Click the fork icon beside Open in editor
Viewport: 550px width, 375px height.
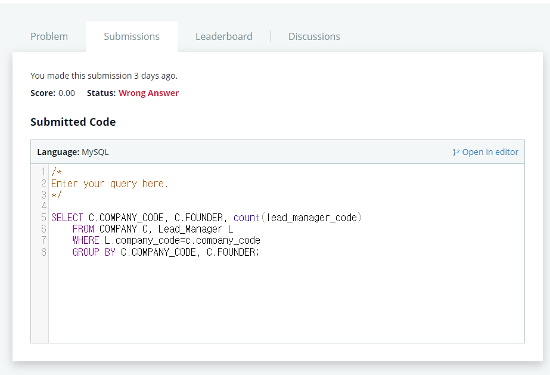click(x=456, y=152)
